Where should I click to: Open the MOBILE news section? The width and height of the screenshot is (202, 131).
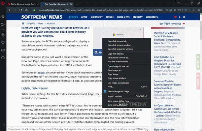click(x=110, y=17)
